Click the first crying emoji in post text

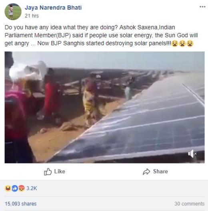(x=175, y=43)
